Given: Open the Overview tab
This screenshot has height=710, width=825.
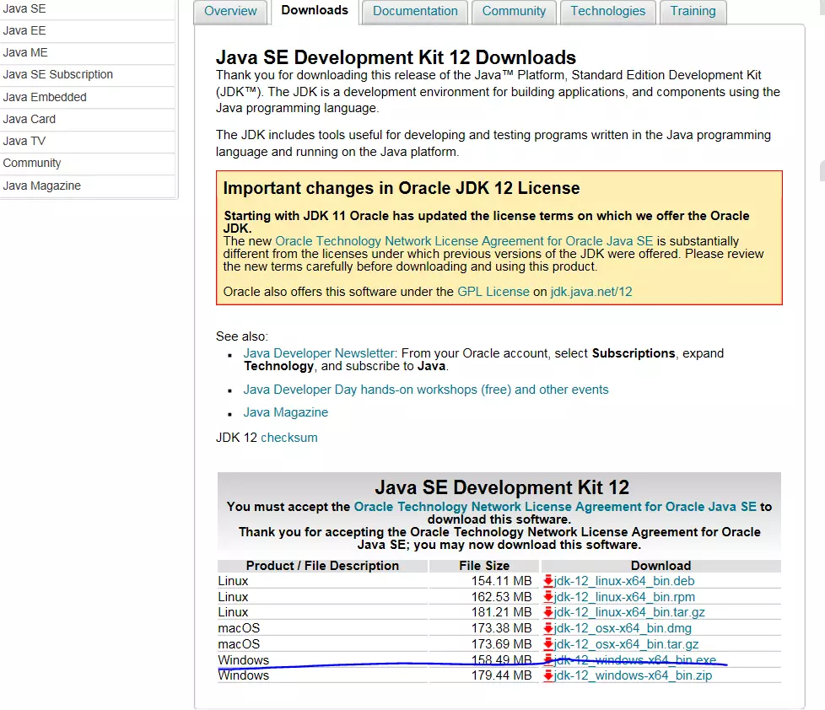Looking at the screenshot, I should point(230,12).
